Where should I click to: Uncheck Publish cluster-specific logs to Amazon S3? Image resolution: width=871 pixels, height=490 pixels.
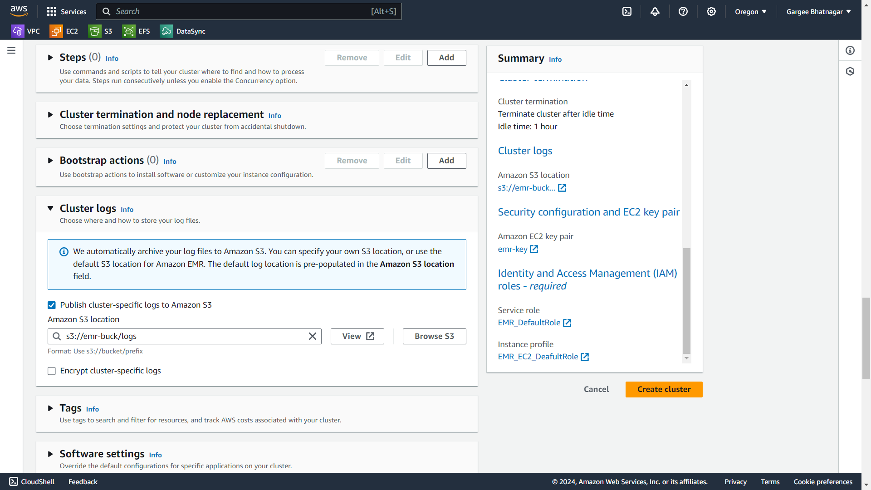pyautogui.click(x=52, y=305)
